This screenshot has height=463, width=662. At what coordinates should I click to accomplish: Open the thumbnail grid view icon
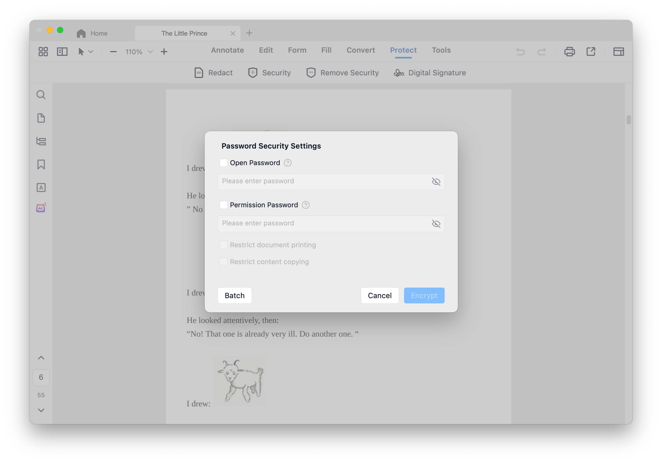click(x=43, y=52)
